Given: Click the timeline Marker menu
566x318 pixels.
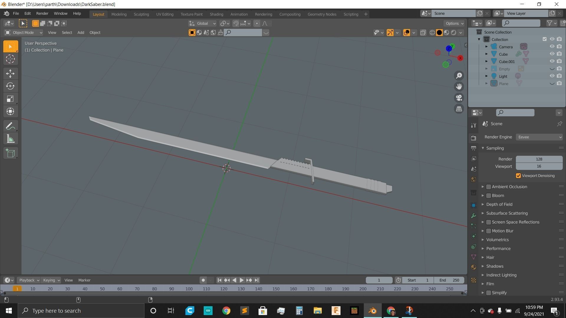Looking at the screenshot, I should coord(84,280).
